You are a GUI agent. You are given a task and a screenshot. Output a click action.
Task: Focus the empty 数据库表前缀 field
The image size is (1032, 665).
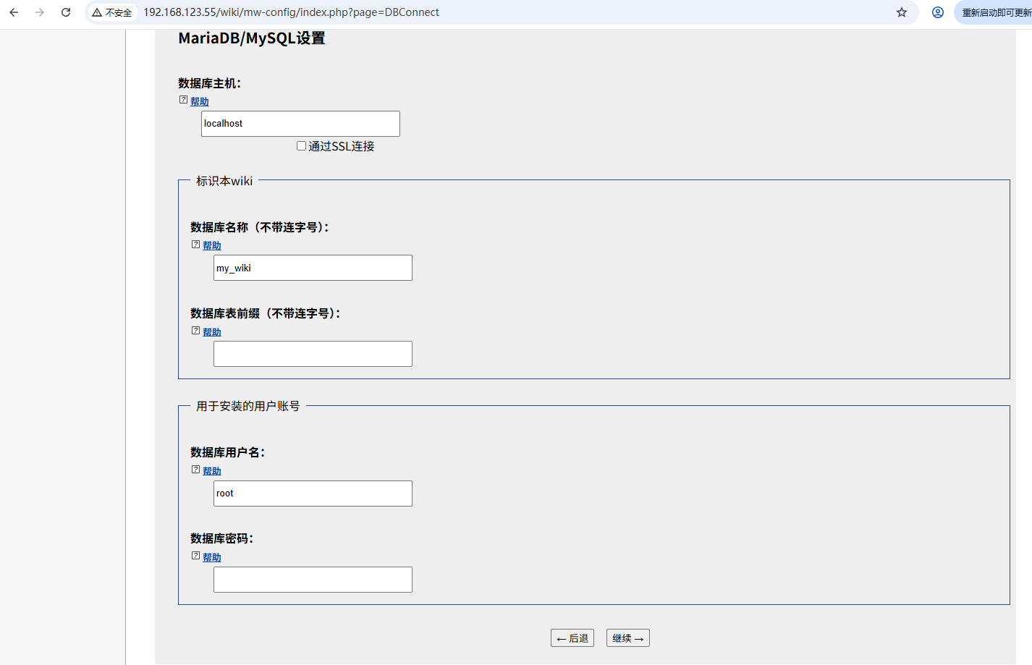(x=313, y=354)
